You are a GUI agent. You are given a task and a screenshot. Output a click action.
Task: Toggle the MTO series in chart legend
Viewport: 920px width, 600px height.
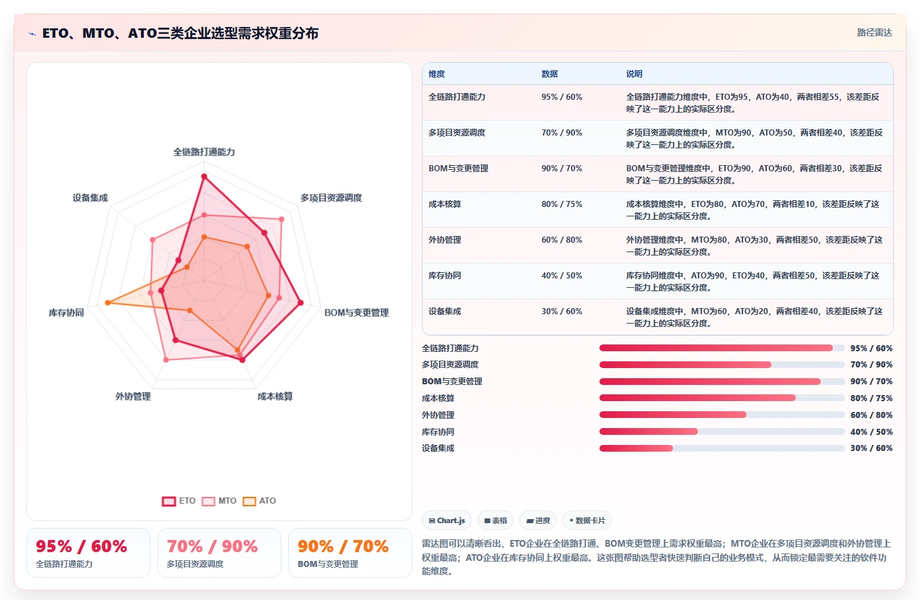tap(219, 501)
